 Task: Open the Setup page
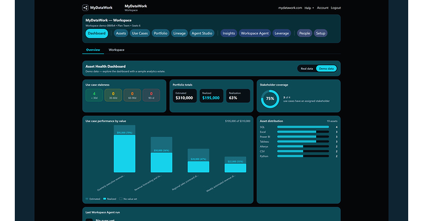coord(320,33)
